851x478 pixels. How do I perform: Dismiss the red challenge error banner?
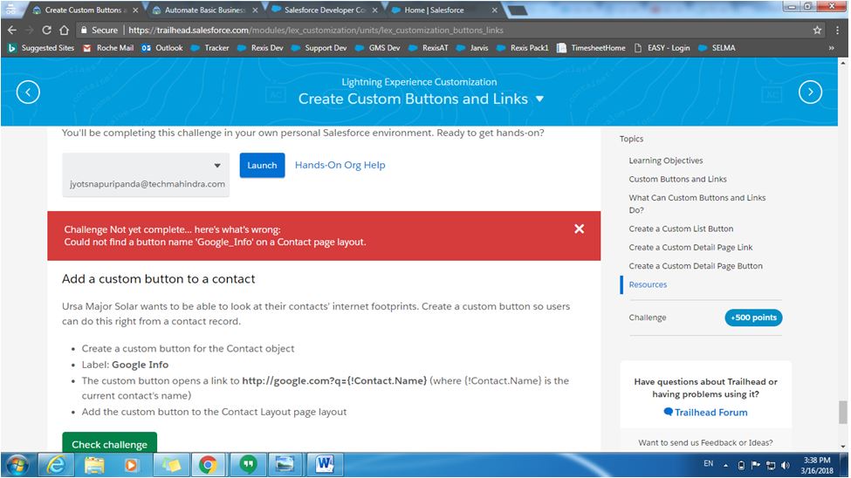pyautogui.click(x=579, y=229)
